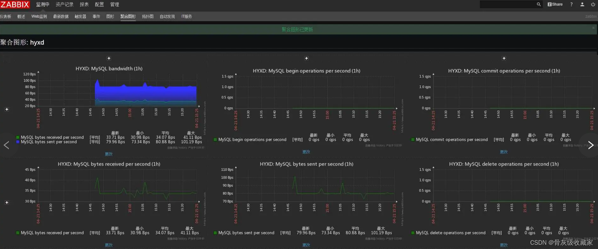Go to the 拓扑图 submenu tab

coord(148,16)
